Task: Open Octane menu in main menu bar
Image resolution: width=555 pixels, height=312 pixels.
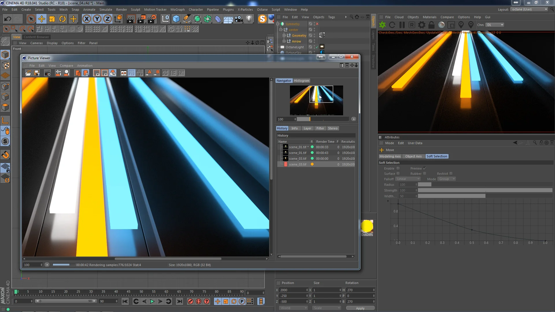Action: 262,10
